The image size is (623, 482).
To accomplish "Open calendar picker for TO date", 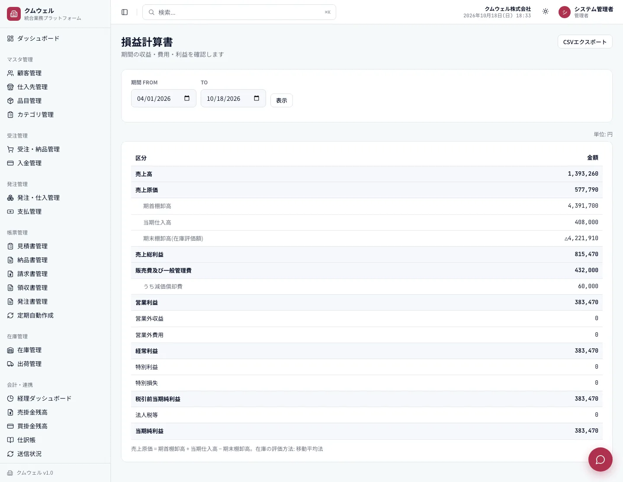I will click(257, 98).
